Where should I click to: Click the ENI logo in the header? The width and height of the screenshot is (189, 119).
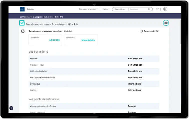(x=22, y=9)
